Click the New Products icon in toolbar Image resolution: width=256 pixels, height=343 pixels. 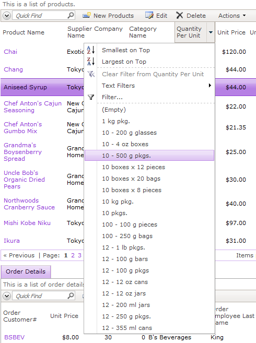[x=87, y=15]
